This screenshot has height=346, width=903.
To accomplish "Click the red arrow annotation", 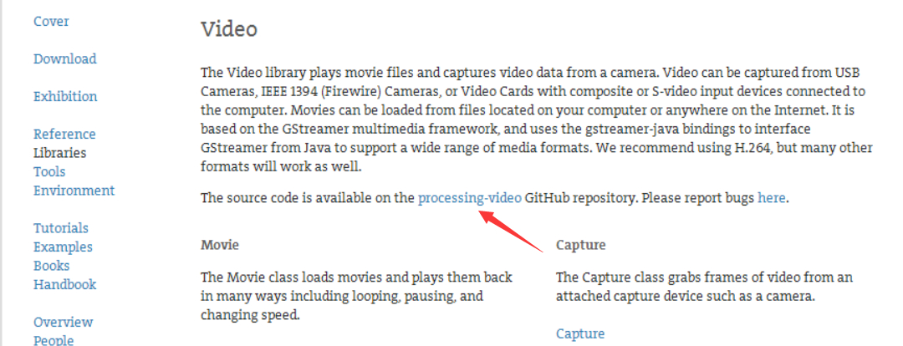I will [x=512, y=232].
